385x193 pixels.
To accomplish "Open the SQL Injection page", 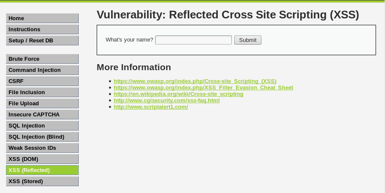I will click(x=42, y=126).
